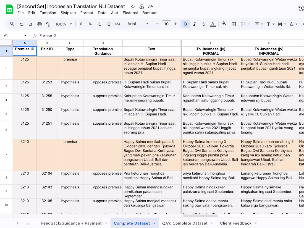Undo the last action
This screenshot has height=228, width=304.
[x=22, y=24]
